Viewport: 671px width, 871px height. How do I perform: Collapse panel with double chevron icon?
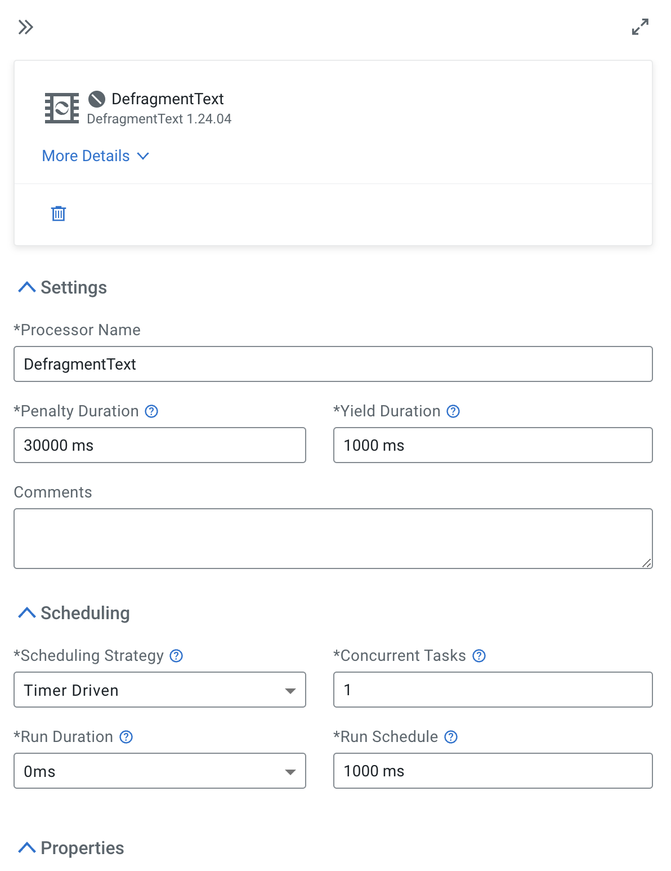click(x=25, y=27)
